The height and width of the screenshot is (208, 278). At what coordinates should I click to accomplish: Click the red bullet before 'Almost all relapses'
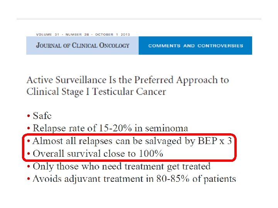(x=29, y=141)
